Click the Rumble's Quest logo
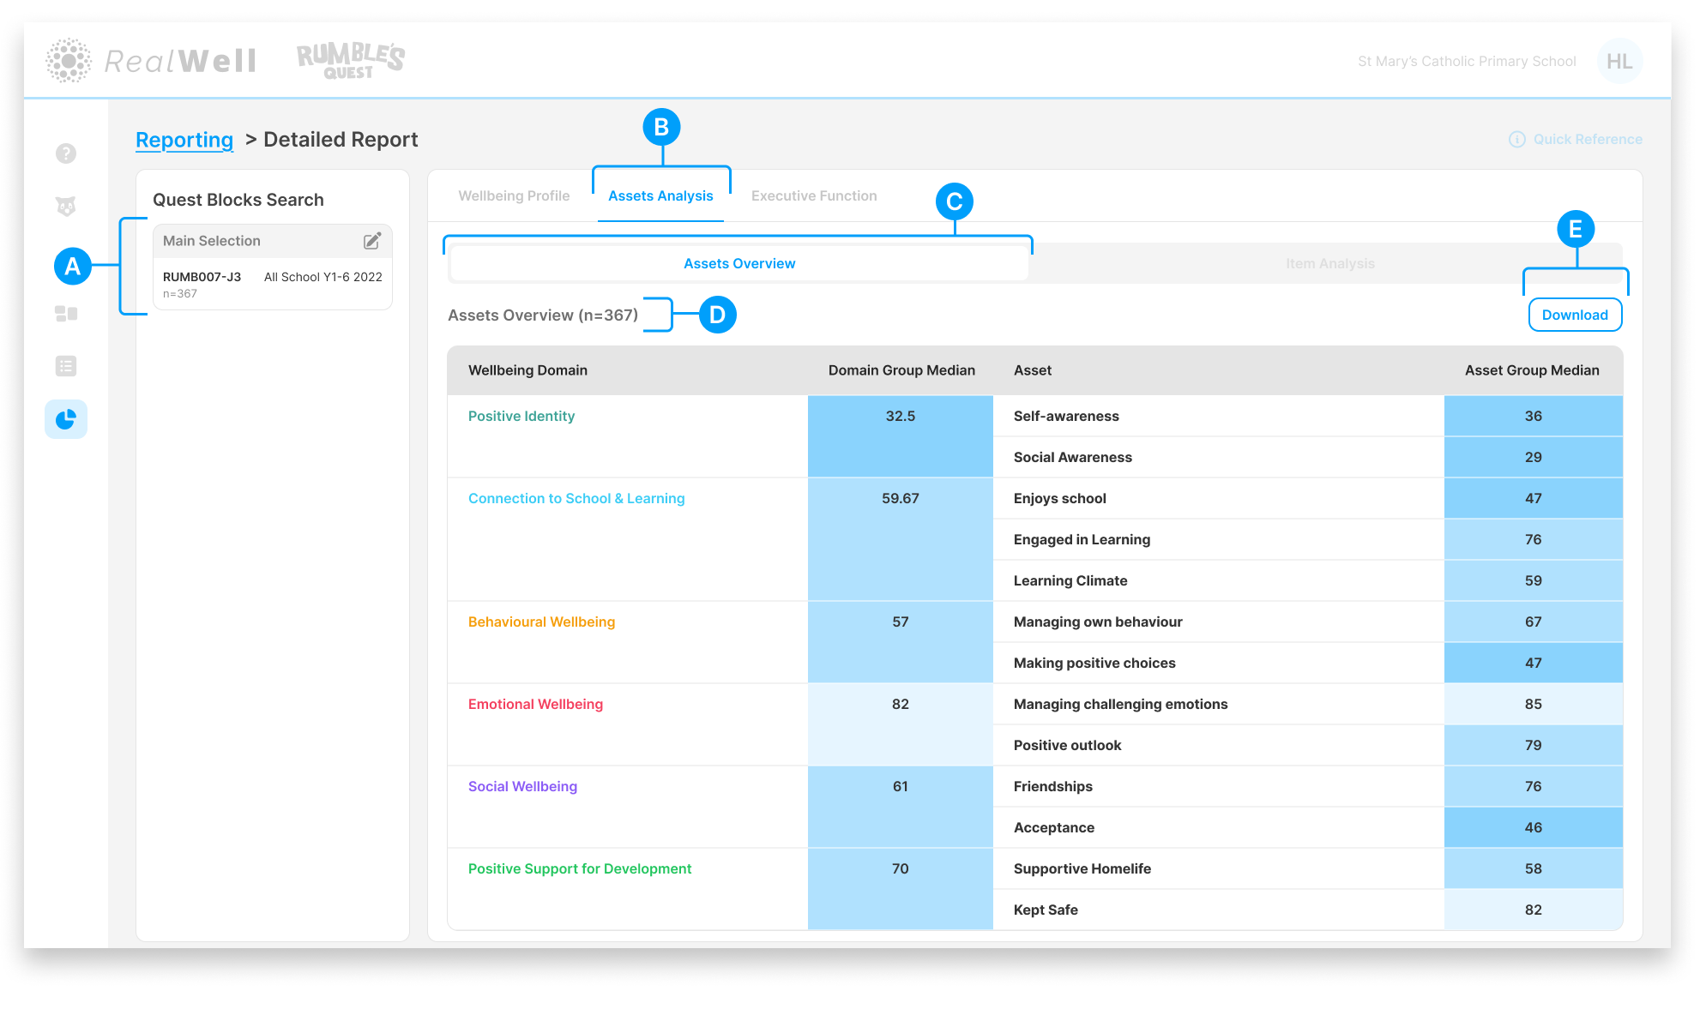This screenshot has height=1027, width=1706. pos(350,61)
